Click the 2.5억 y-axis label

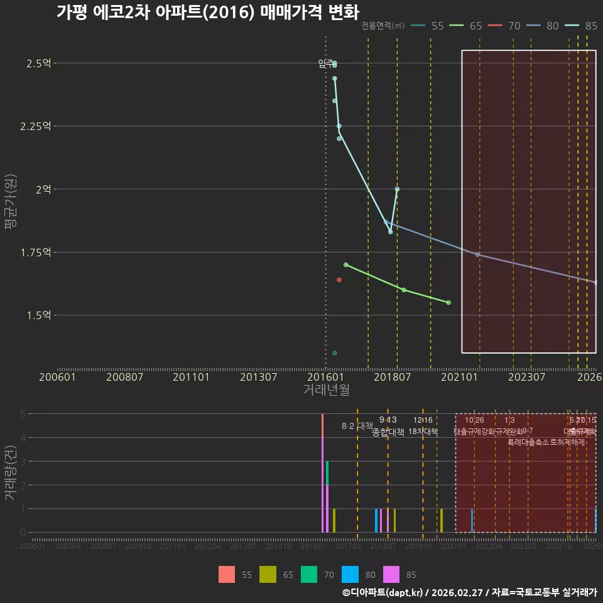(x=38, y=63)
